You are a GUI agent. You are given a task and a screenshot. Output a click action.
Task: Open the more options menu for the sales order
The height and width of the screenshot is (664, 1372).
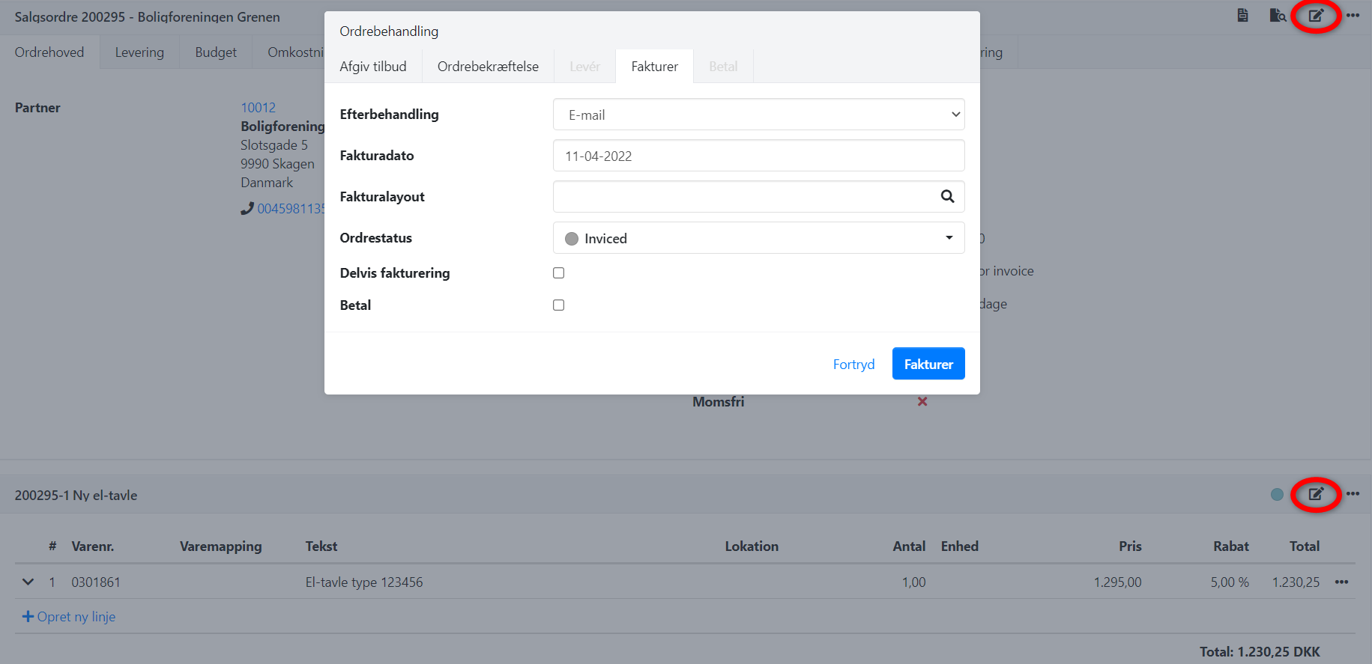[1353, 15]
